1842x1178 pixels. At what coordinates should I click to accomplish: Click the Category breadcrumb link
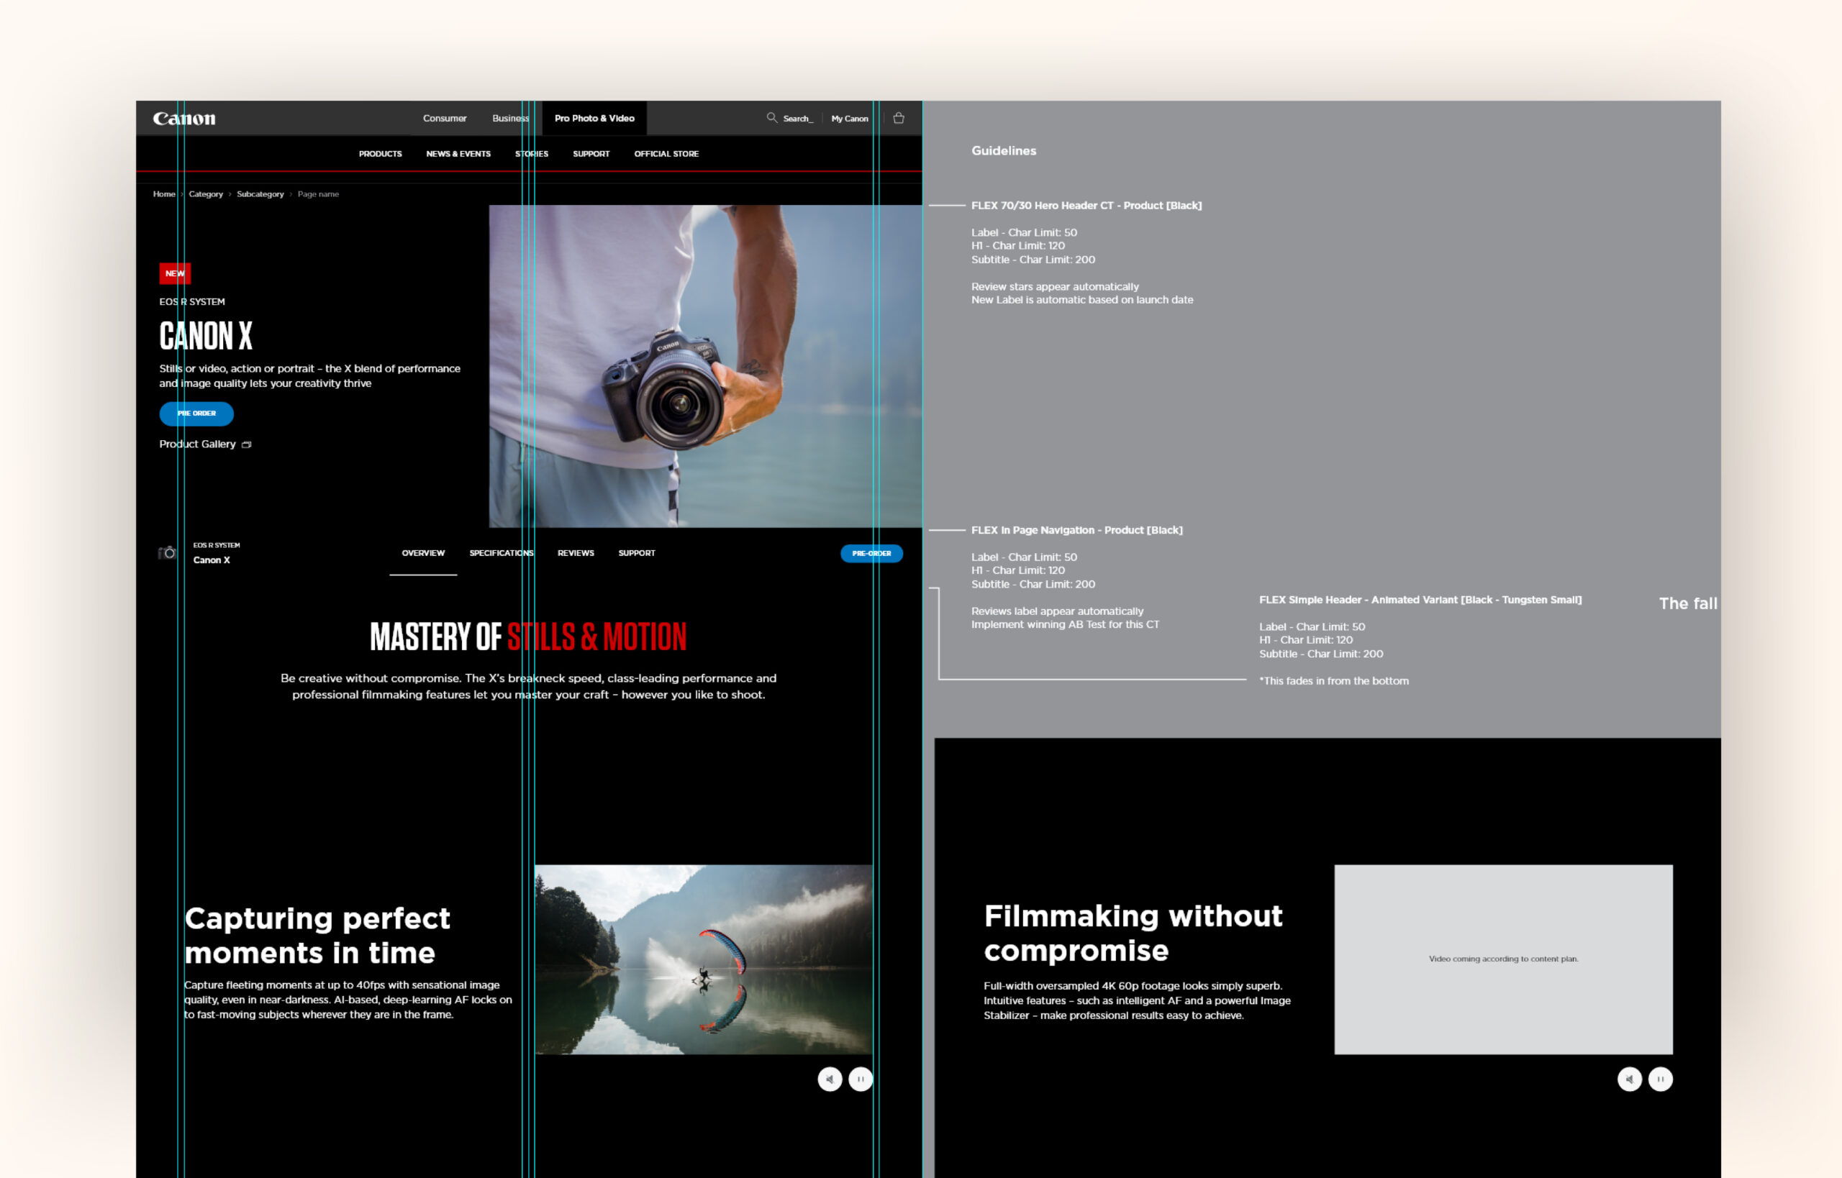(206, 194)
